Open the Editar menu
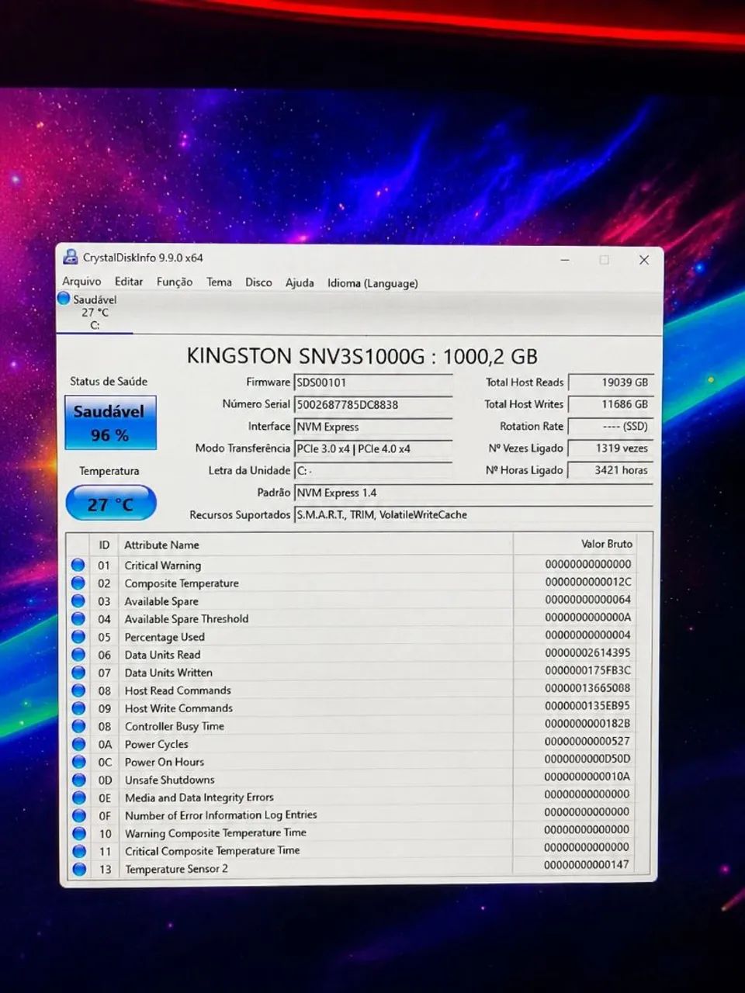745x993 pixels. pos(129,282)
